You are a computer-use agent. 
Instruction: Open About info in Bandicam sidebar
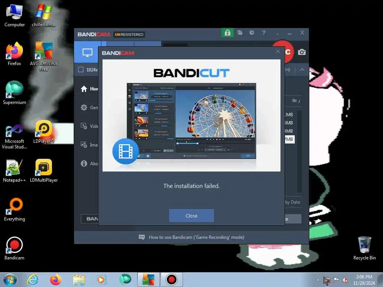click(89, 164)
